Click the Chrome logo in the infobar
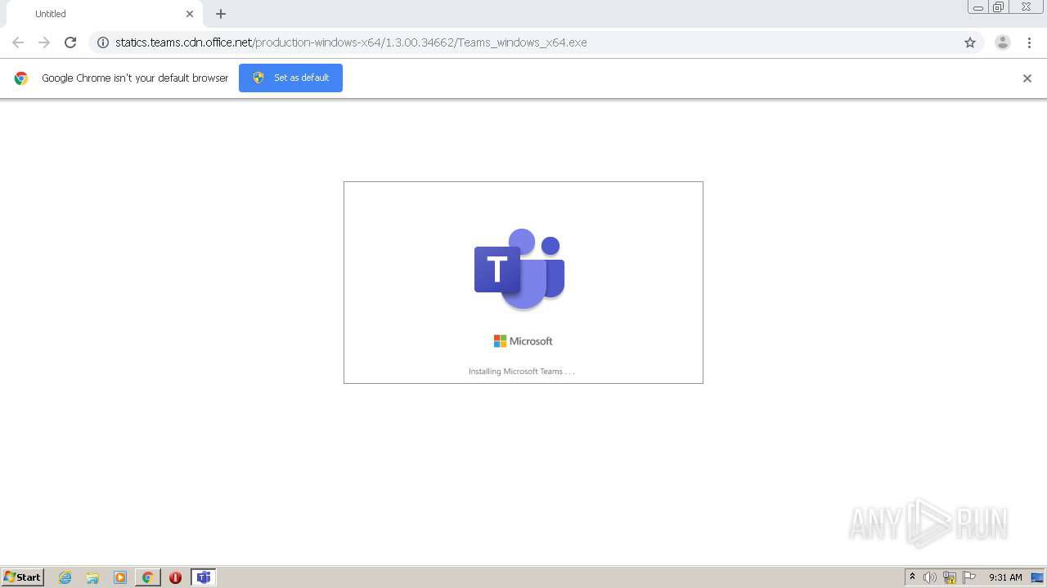This screenshot has height=588, width=1047. tap(21, 78)
